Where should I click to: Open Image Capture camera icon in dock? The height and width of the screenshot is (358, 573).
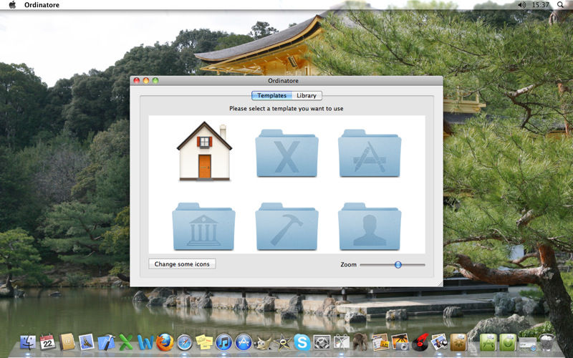pos(400,342)
